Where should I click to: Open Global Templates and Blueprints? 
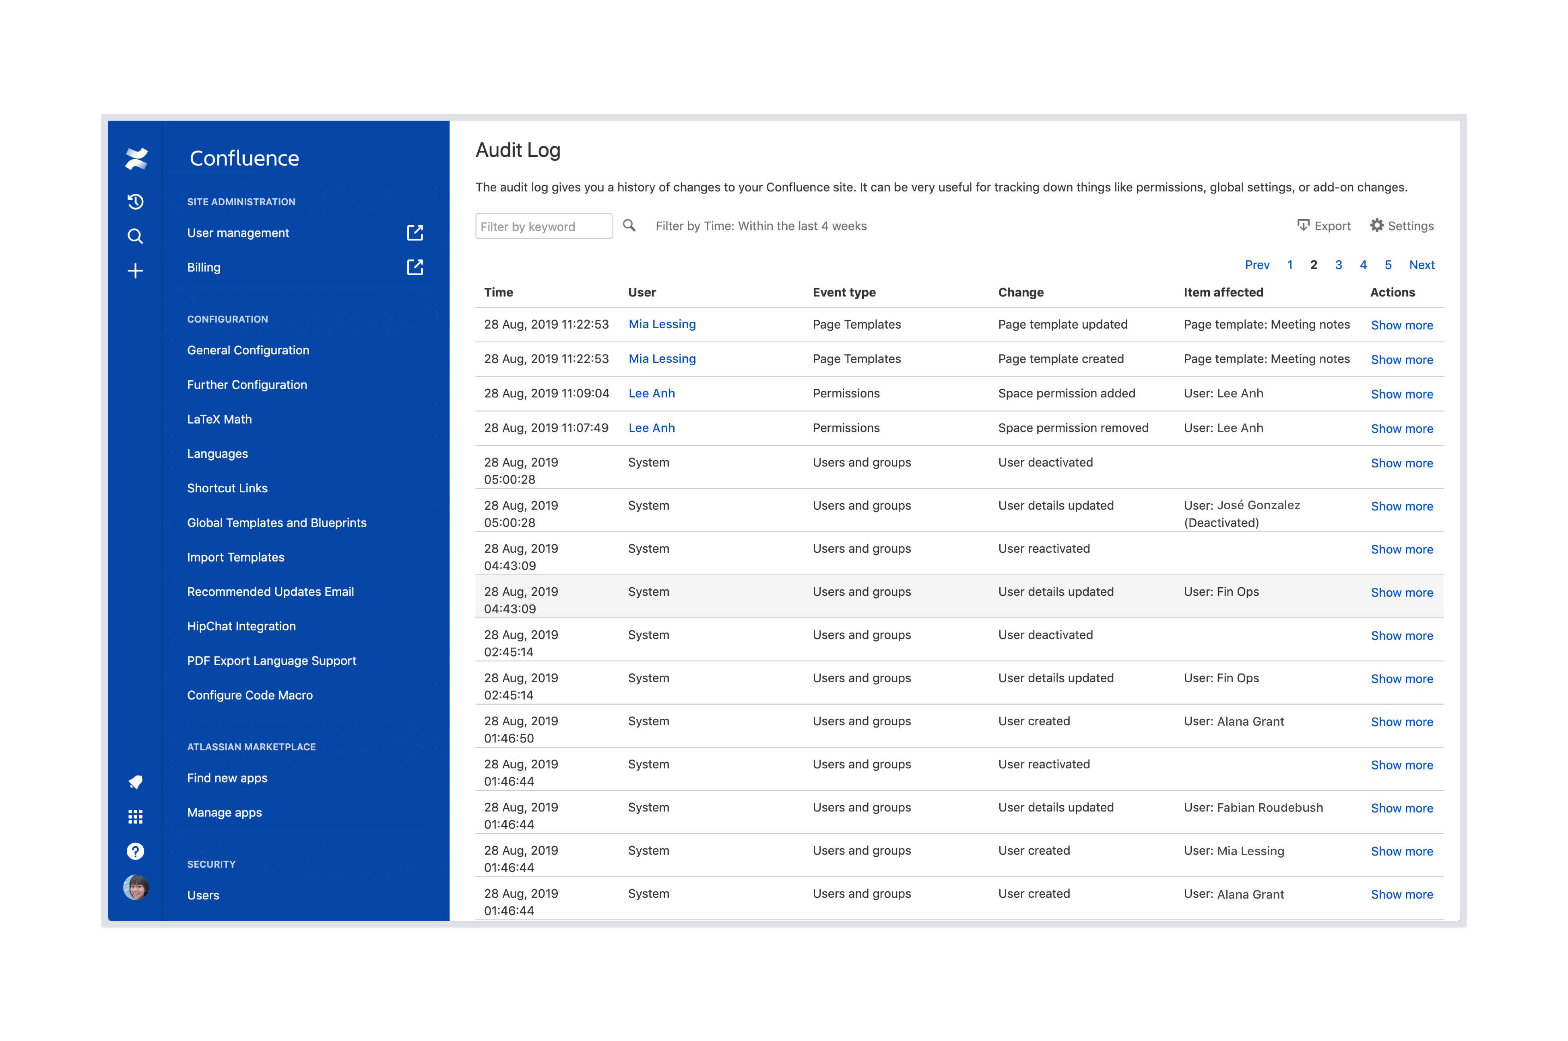click(276, 523)
